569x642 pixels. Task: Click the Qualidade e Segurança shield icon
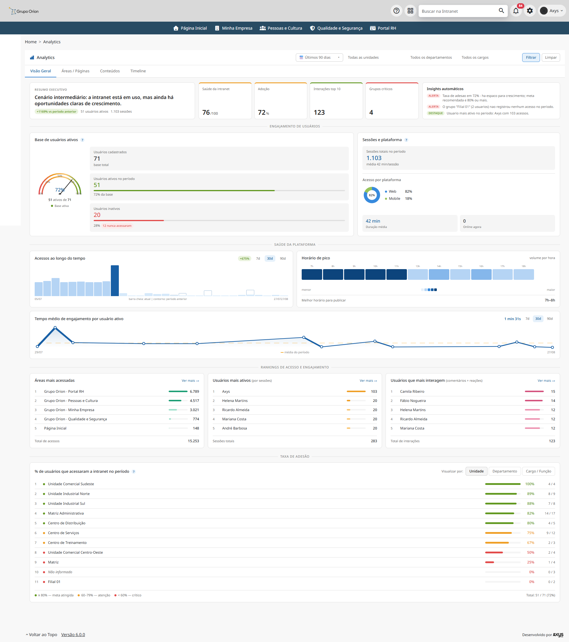point(312,28)
